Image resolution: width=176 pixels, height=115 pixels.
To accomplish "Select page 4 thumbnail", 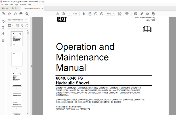I will (x=17, y=99).
